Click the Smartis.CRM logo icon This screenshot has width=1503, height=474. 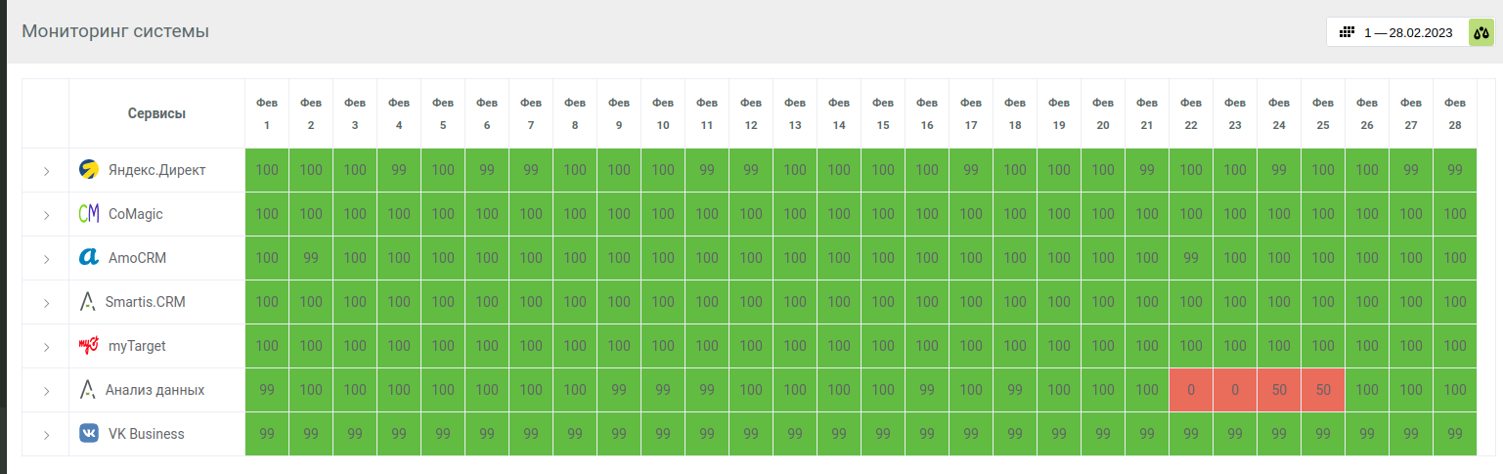click(88, 302)
